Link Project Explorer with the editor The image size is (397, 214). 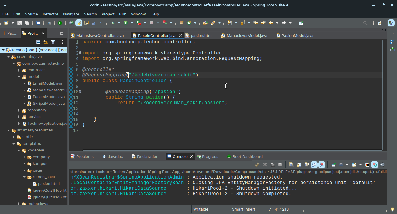pyautogui.click(x=46, y=42)
